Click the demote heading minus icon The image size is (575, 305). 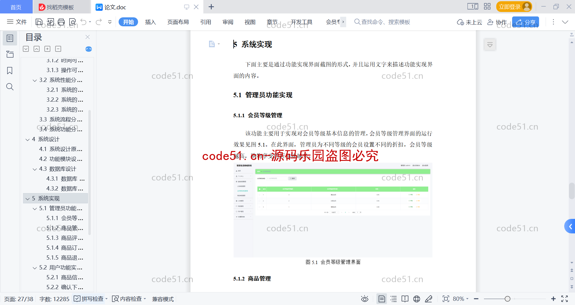tap(58, 49)
